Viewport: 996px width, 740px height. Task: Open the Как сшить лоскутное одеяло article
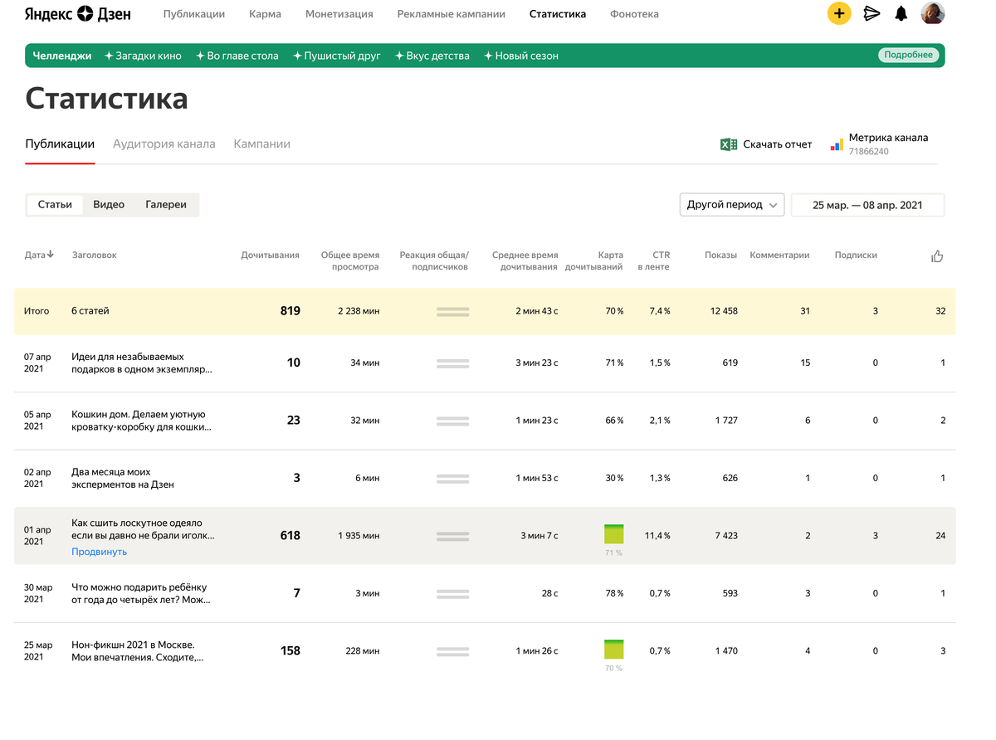click(143, 529)
